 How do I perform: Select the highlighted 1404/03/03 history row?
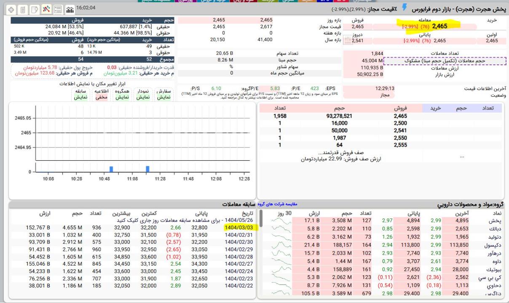[238, 227]
